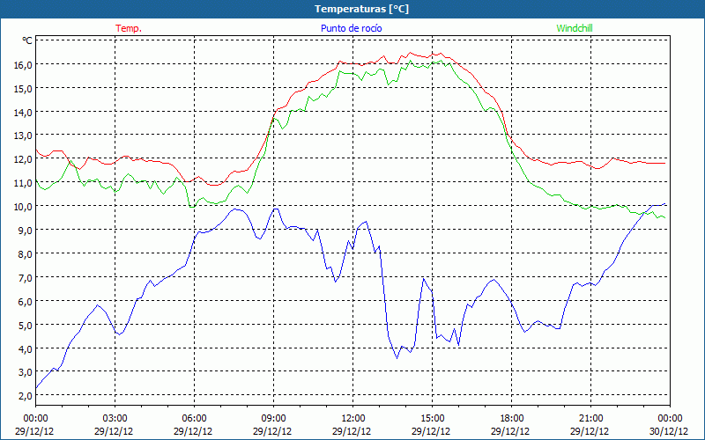Click the 09:00 time axis label
705x440 pixels.
(273, 419)
